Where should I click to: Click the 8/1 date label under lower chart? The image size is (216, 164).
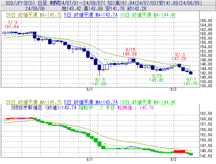pos(90,160)
